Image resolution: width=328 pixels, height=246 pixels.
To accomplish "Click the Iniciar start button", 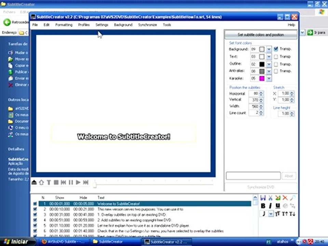I will pyautogui.click(x=16, y=242).
